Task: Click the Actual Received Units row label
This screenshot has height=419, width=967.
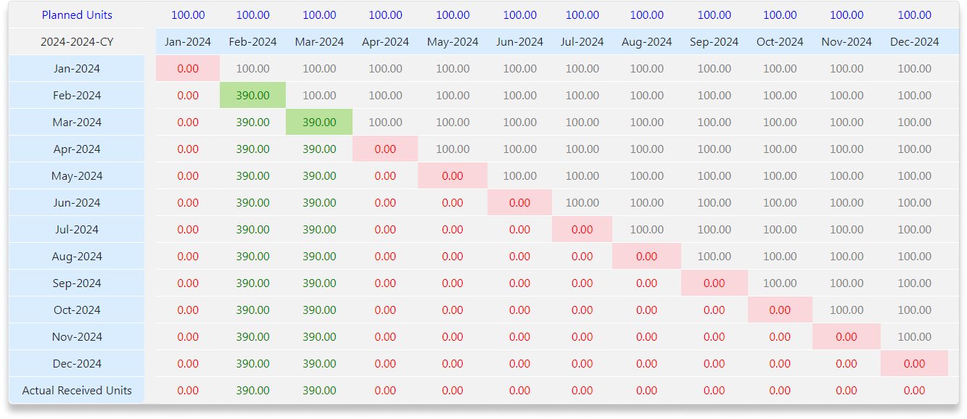Action: click(77, 391)
